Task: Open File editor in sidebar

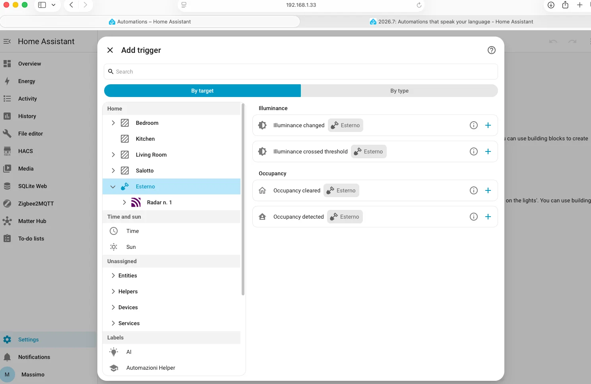Action: pos(48,134)
